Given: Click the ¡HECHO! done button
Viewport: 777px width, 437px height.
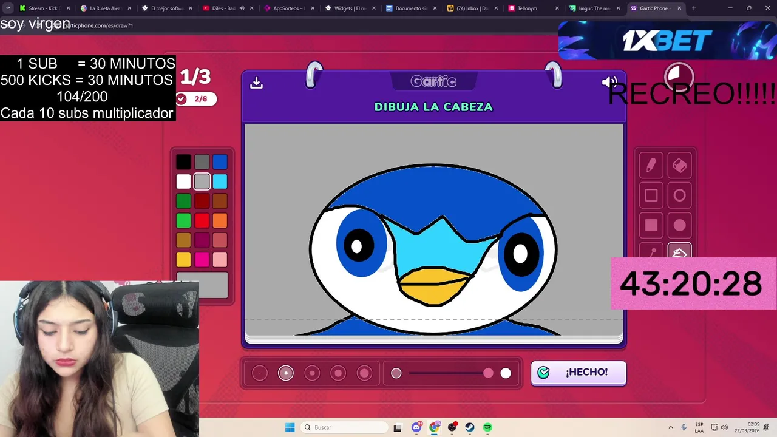Looking at the screenshot, I should click(579, 372).
